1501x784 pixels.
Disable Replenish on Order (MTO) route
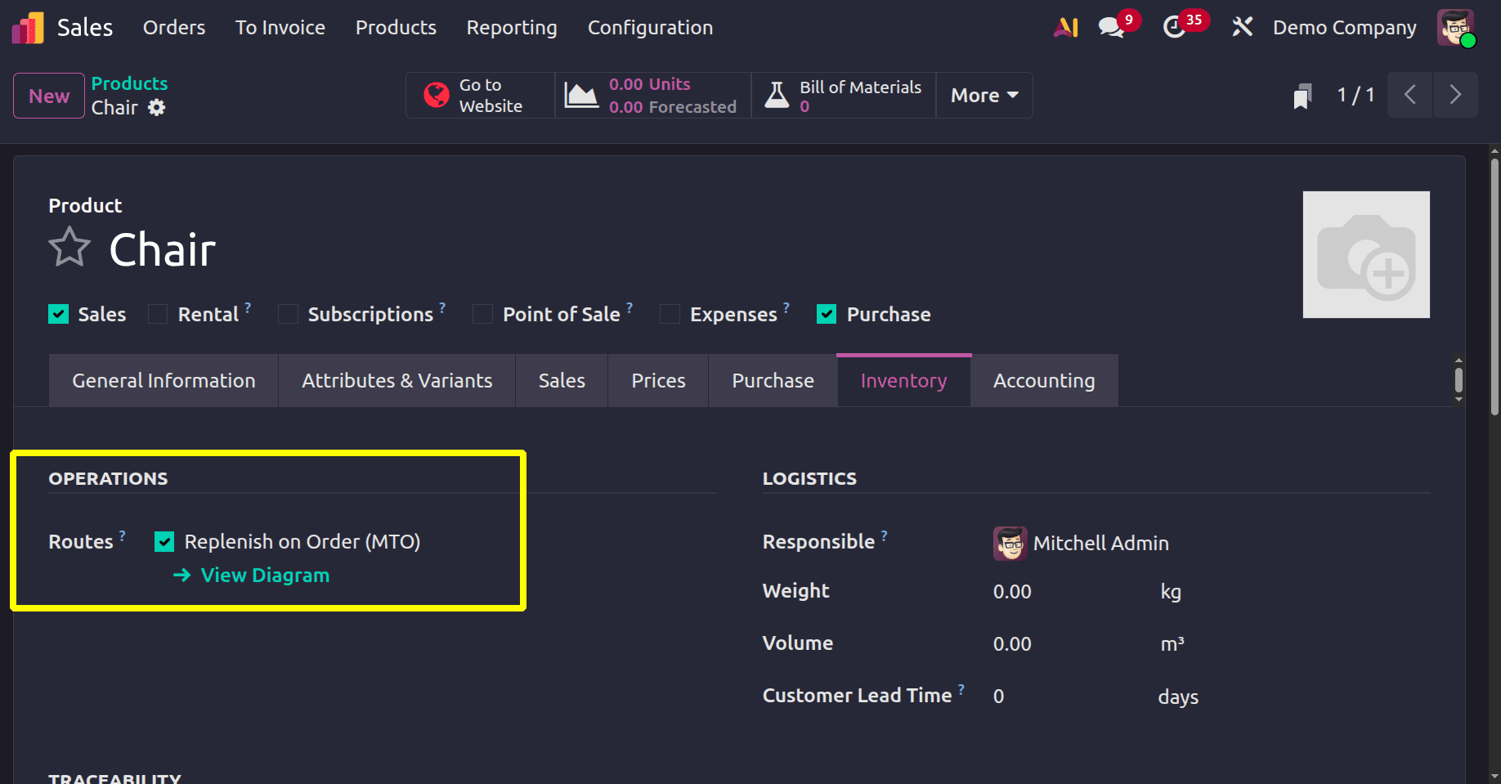click(165, 541)
